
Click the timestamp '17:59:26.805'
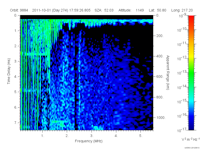pos(80,10)
